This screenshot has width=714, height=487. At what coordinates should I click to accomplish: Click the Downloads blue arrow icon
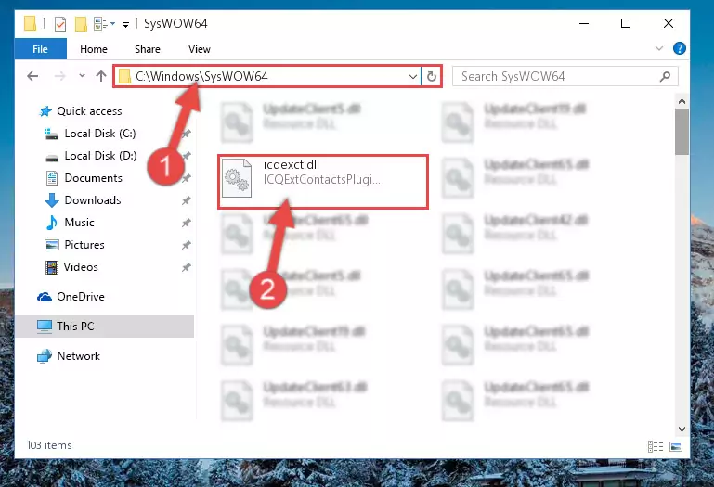(52, 200)
